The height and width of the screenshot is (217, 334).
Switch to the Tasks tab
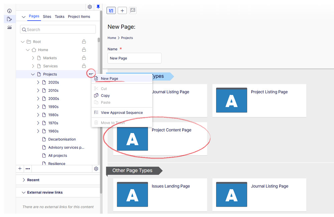(x=59, y=17)
